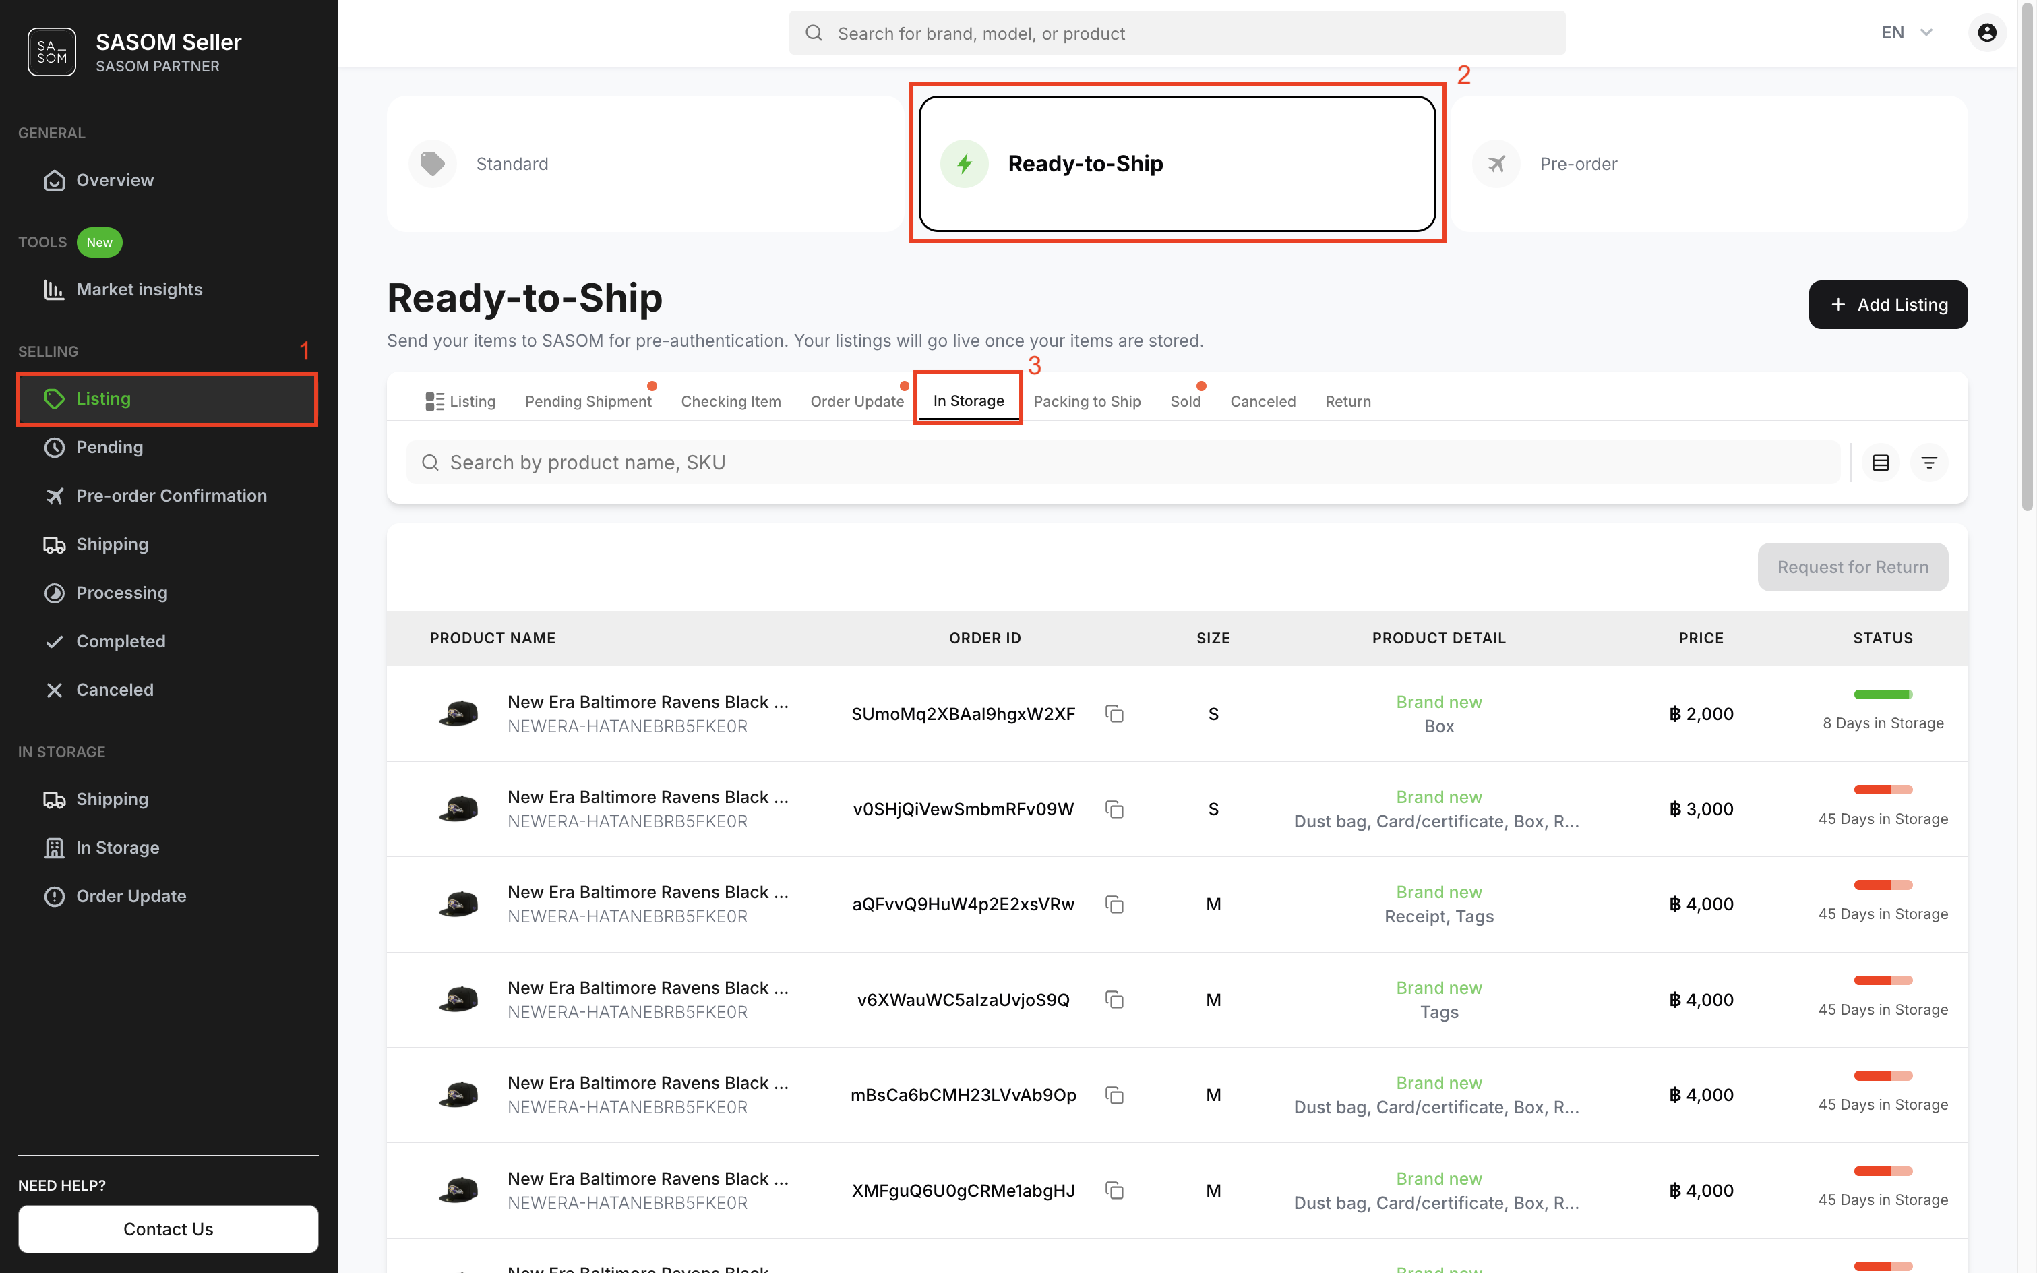The image size is (2037, 1273).
Task: Open the user profile avatar
Action: click(1986, 33)
